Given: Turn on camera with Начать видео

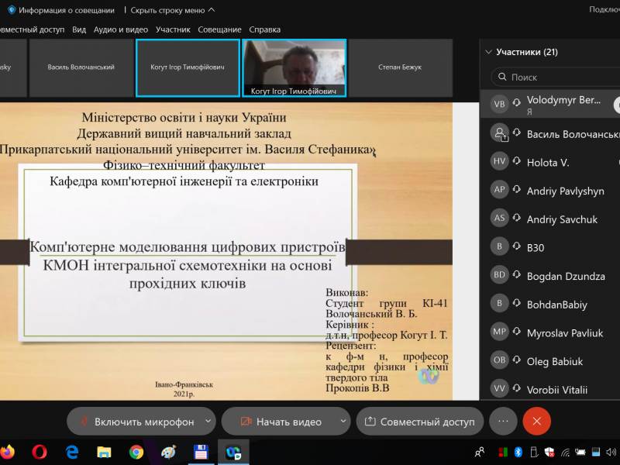Looking at the screenshot, I should pyautogui.click(x=281, y=422).
